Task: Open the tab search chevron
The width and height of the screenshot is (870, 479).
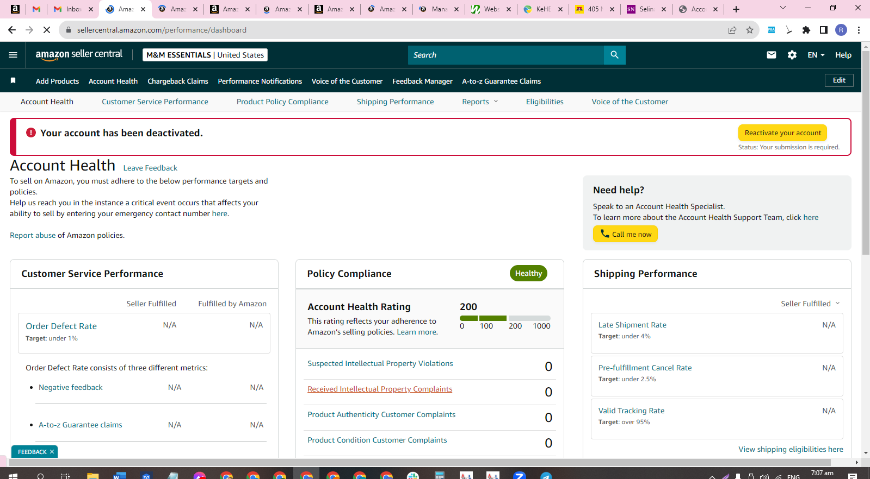Action: click(783, 8)
